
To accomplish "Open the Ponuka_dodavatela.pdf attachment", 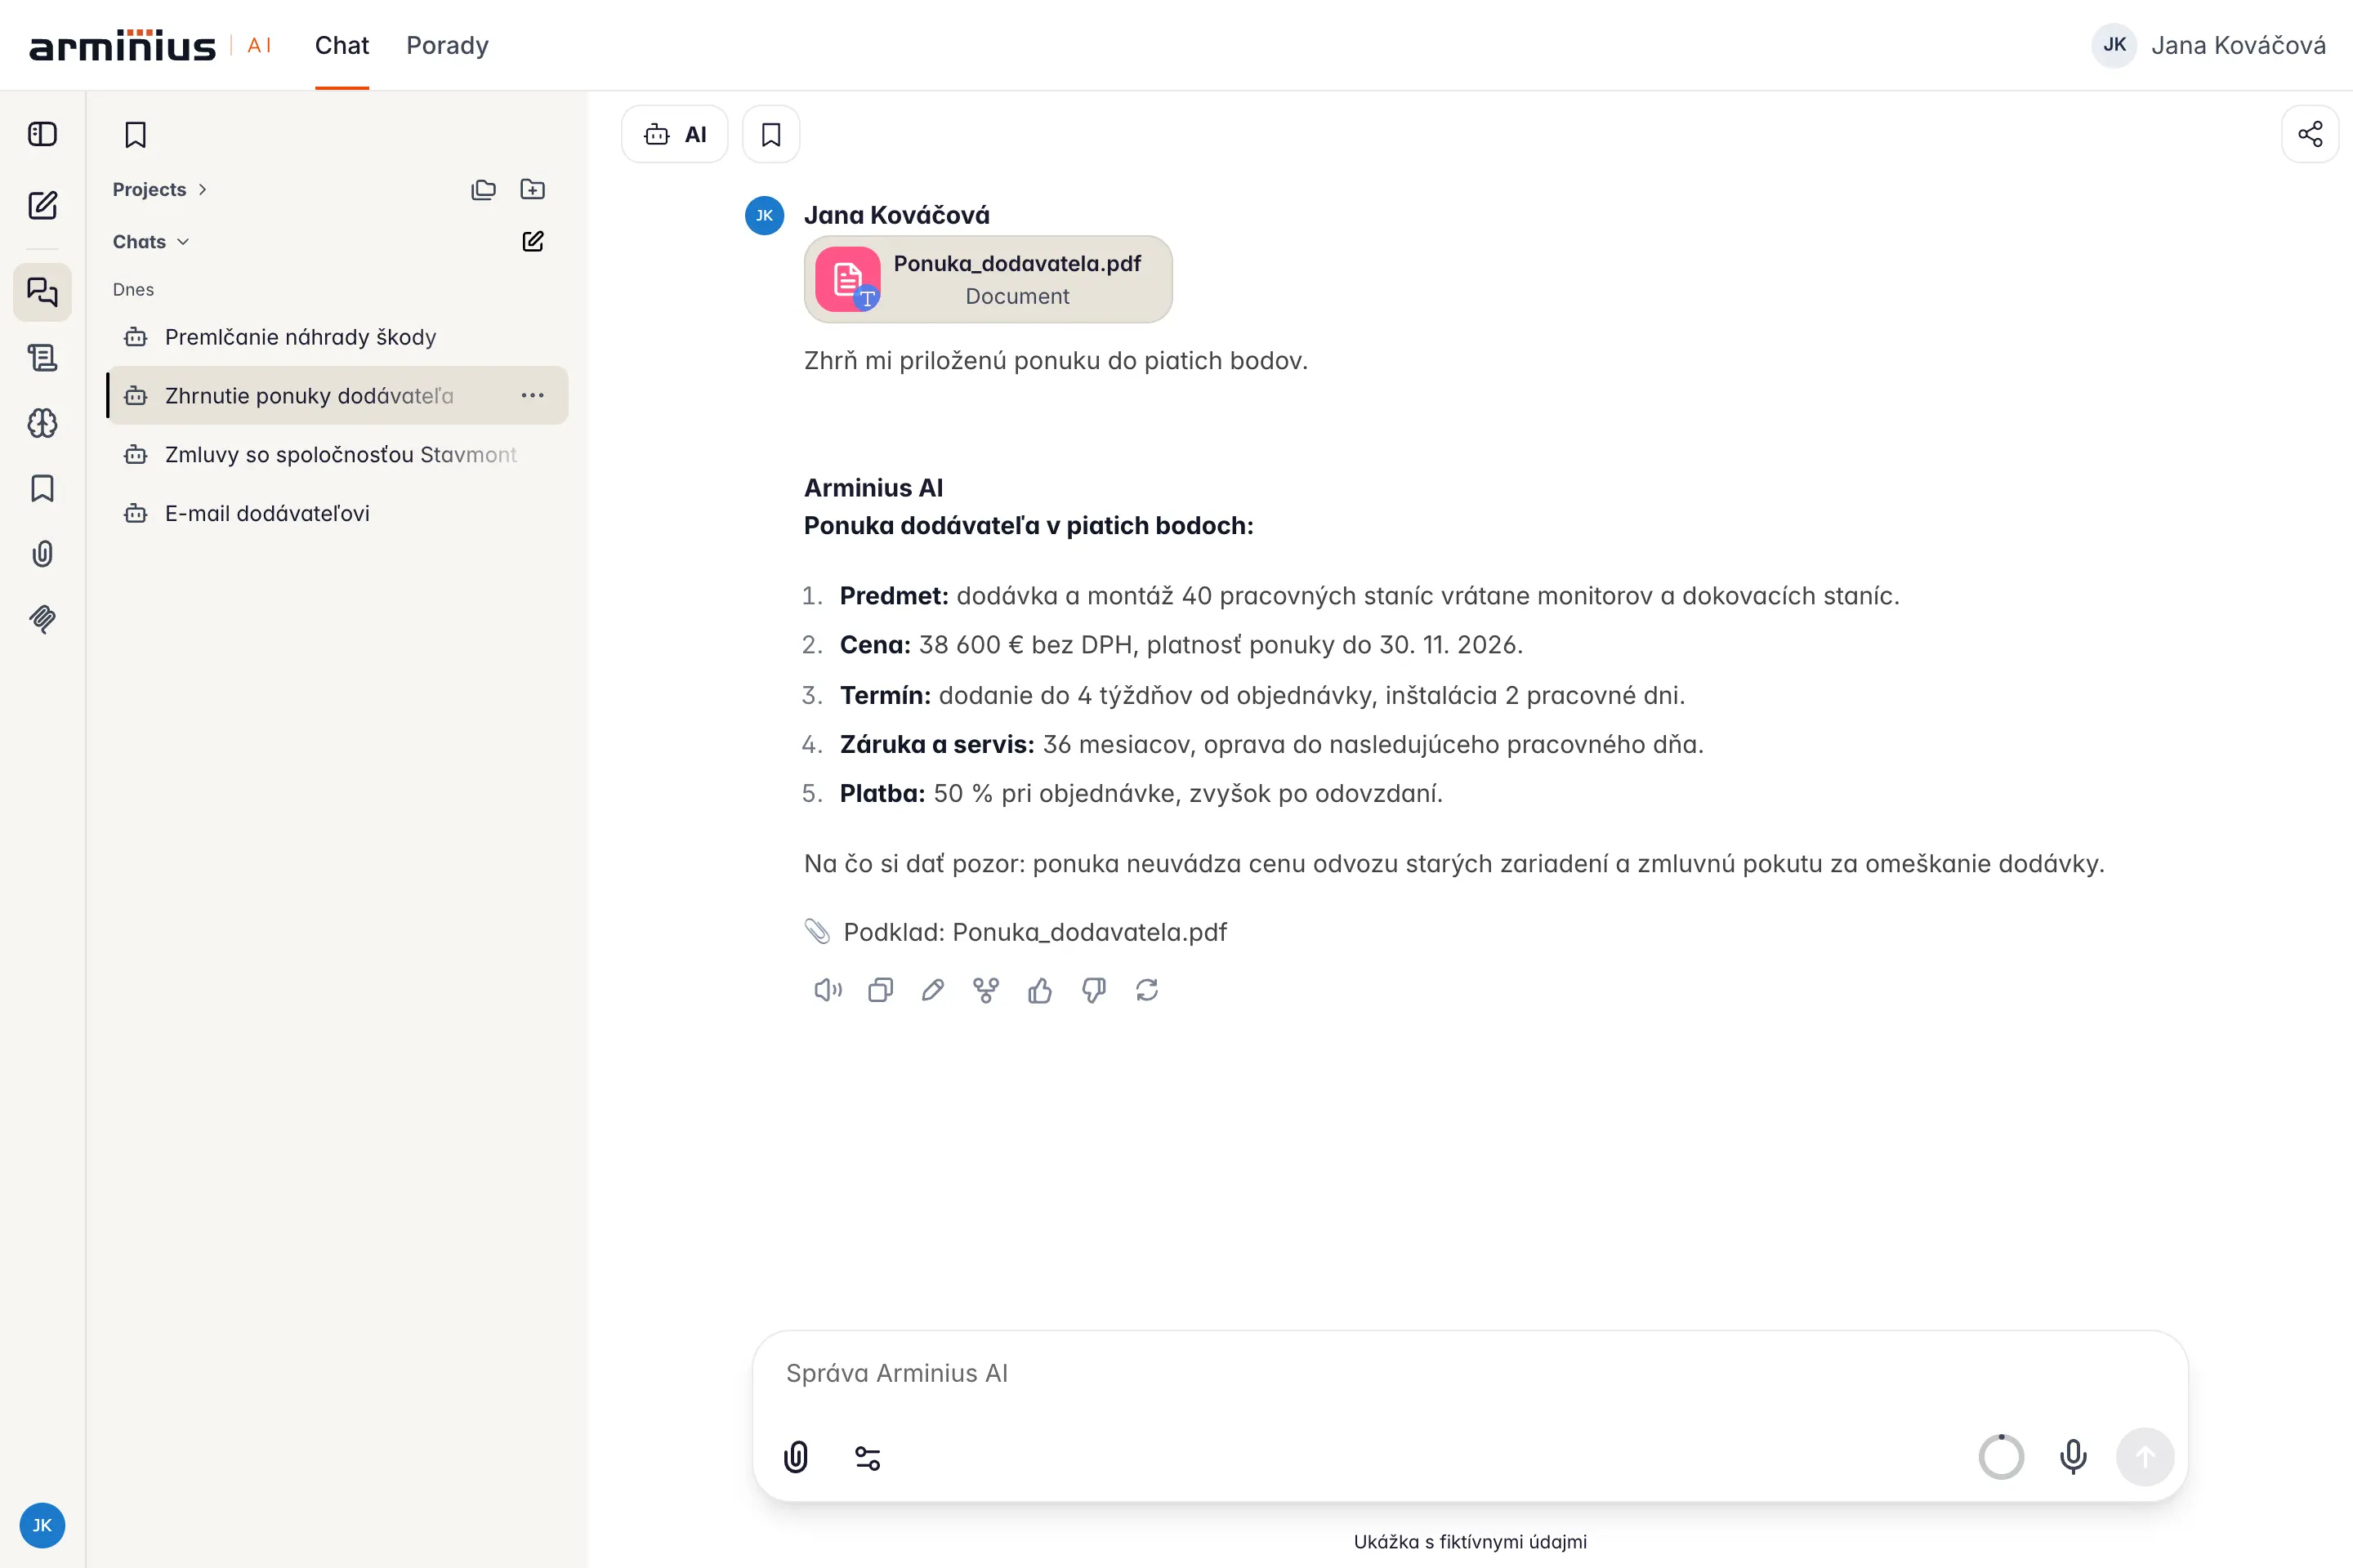I will pyautogui.click(x=988, y=279).
